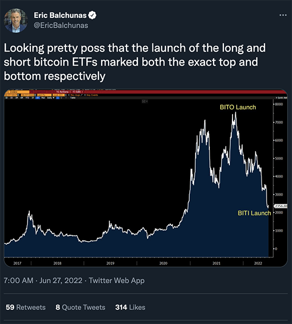The height and width of the screenshot is (324, 292).
Task: Open the Jun 27, 2022 timestamp link
Action: 61,281
